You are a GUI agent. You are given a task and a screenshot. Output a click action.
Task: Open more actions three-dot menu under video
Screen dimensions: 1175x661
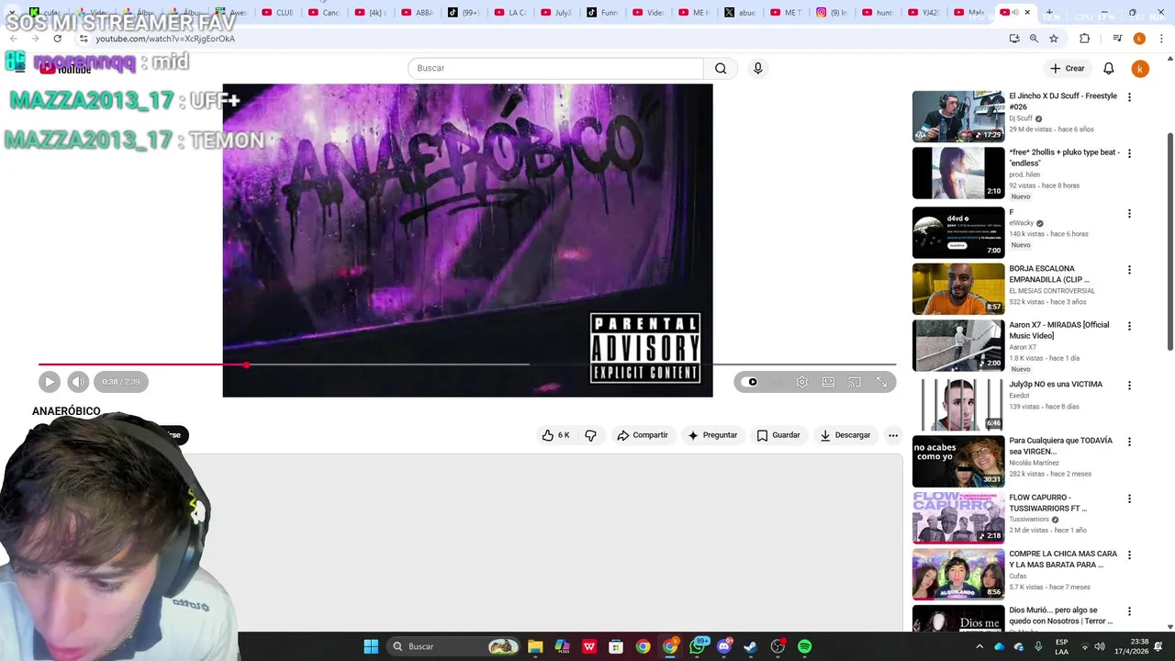[893, 435]
